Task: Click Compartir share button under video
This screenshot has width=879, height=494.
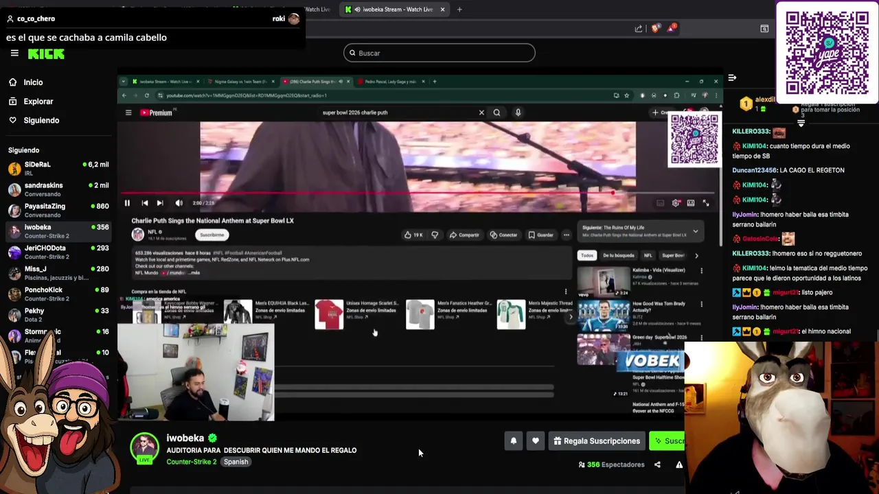Action: tap(464, 235)
